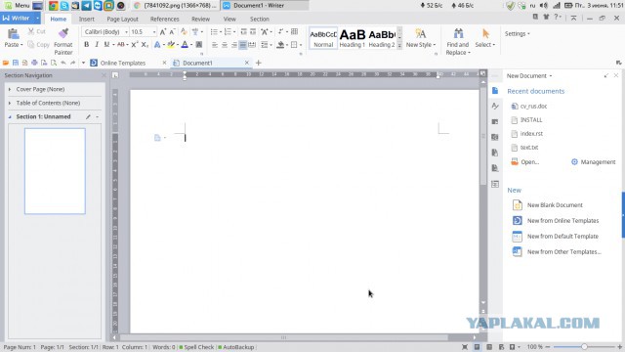The height and width of the screenshot is (352, 625).
Task: Click the Grow Font icon
Action: tap(163, 32)
